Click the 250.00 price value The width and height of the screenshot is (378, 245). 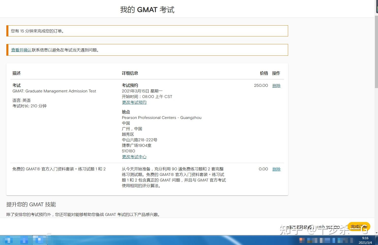(261, 86)
